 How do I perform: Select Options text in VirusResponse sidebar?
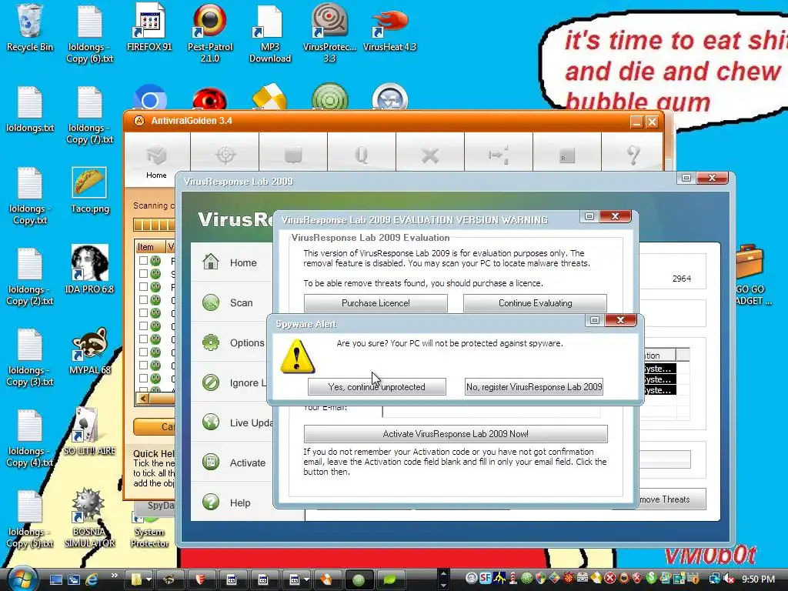(x=247, y=342)
